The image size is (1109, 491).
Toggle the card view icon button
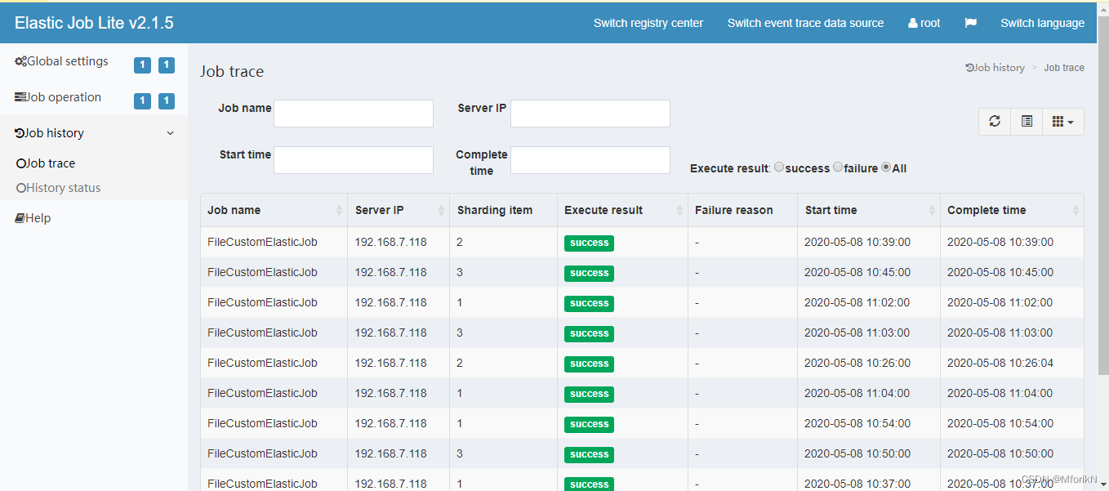pos(1027,121)
